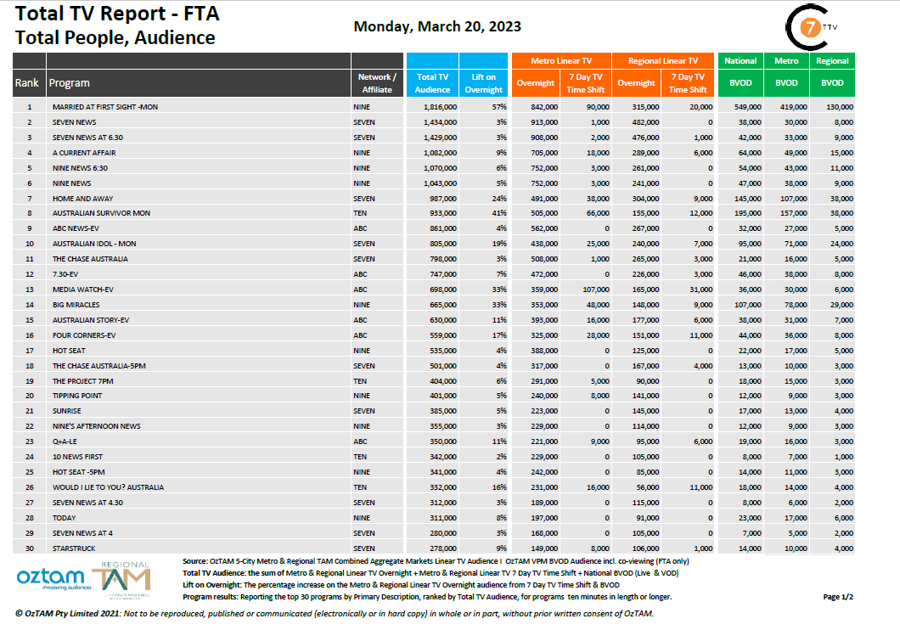Click the OzTAM copyright notice text
Image resolution: width=900 pixels, height=630 pixels.
tap(334, 614)
